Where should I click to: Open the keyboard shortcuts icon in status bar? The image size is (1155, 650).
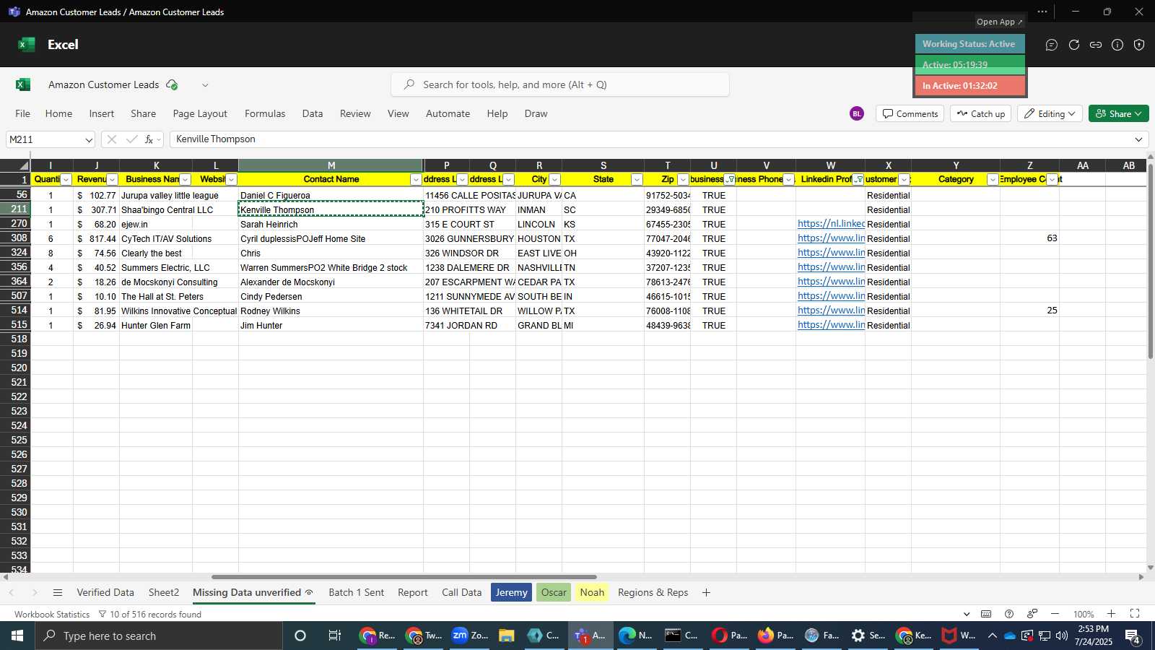tap(986, 614)
